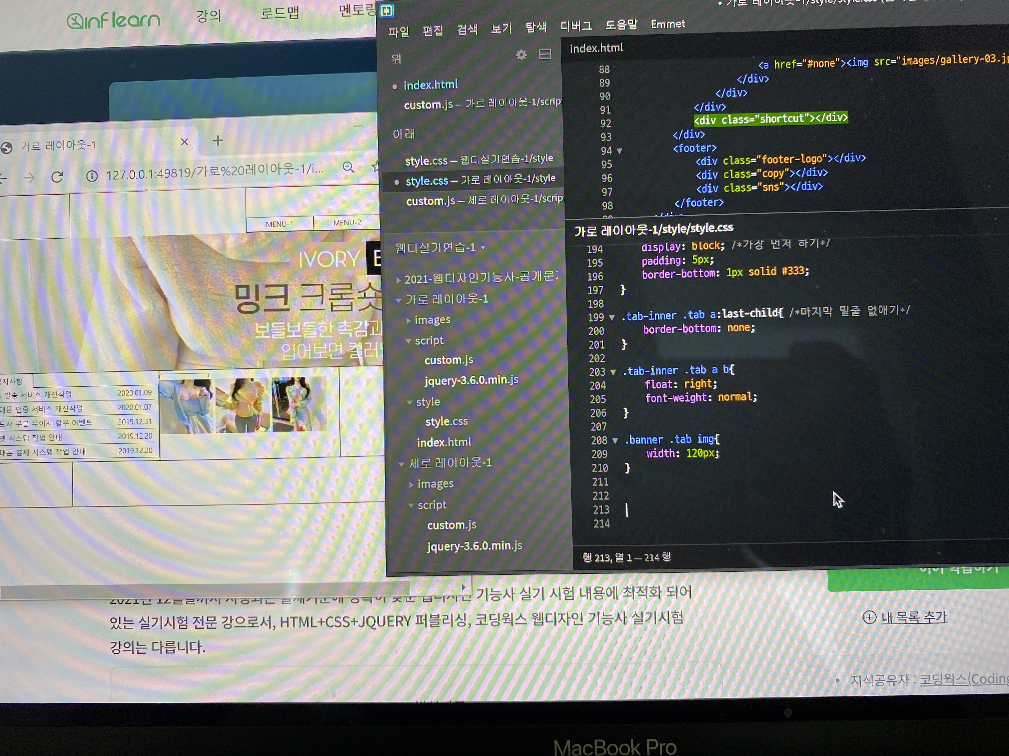Open the 코딩웍스 instructor link
This screenshot has height=756, width=1009.
click(964, 679)
